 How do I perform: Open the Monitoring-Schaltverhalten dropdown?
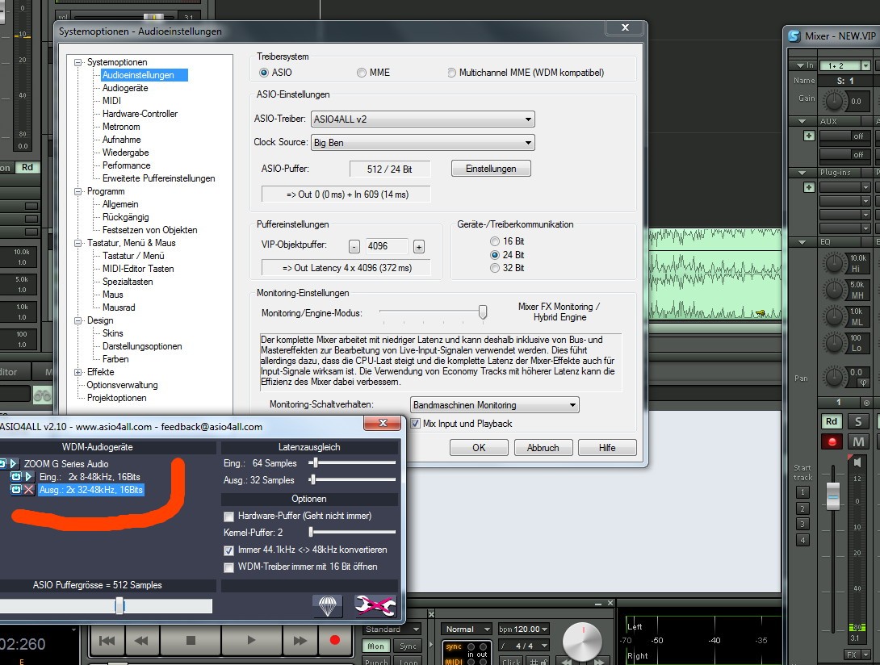[494, 405]
